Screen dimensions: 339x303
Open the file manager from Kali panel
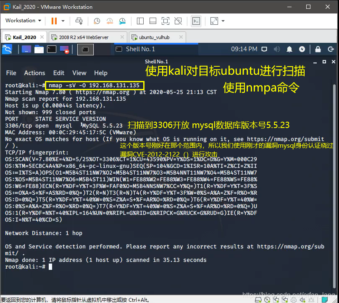[39, 49]
